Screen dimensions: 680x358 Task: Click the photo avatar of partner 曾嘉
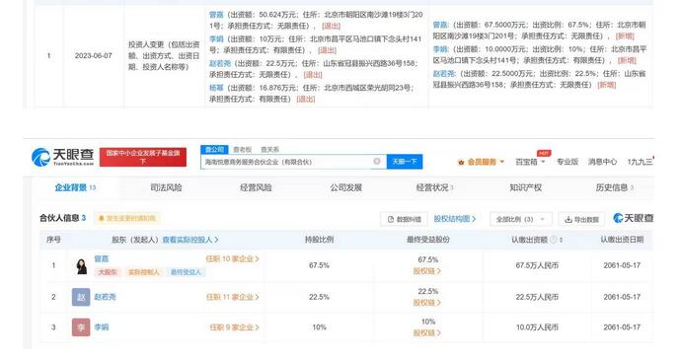pyautogui.click(x=81, y=265)
